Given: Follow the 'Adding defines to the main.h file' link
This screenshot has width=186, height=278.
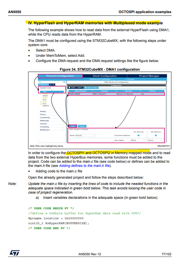Looking at the screenshot, I should point(84,166).
